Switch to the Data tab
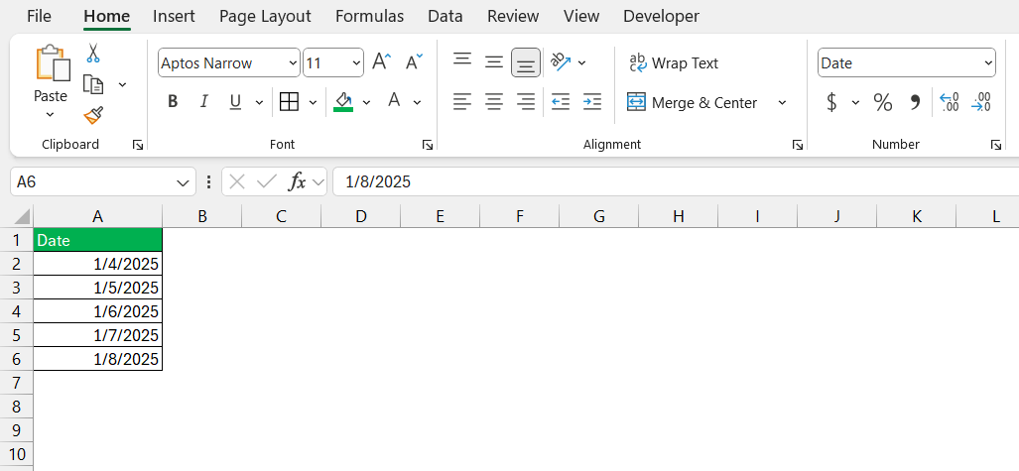 pyautogui.click(x=446, y=16)
